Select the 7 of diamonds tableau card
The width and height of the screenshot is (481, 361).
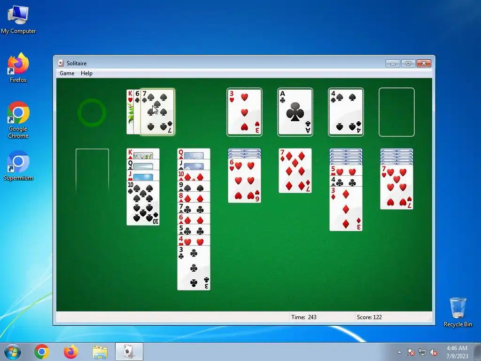pos(295,171)
